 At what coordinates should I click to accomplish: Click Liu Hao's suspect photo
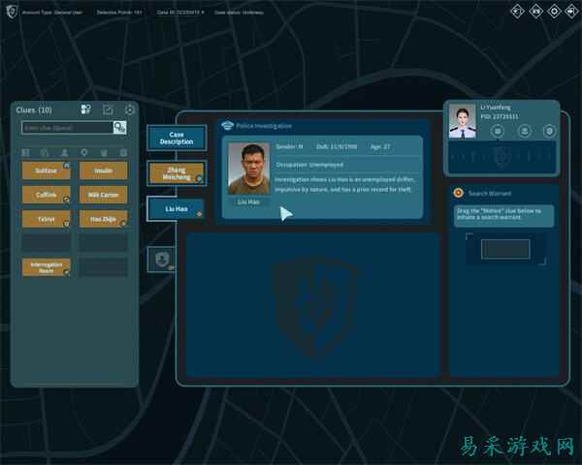point(248,169)
